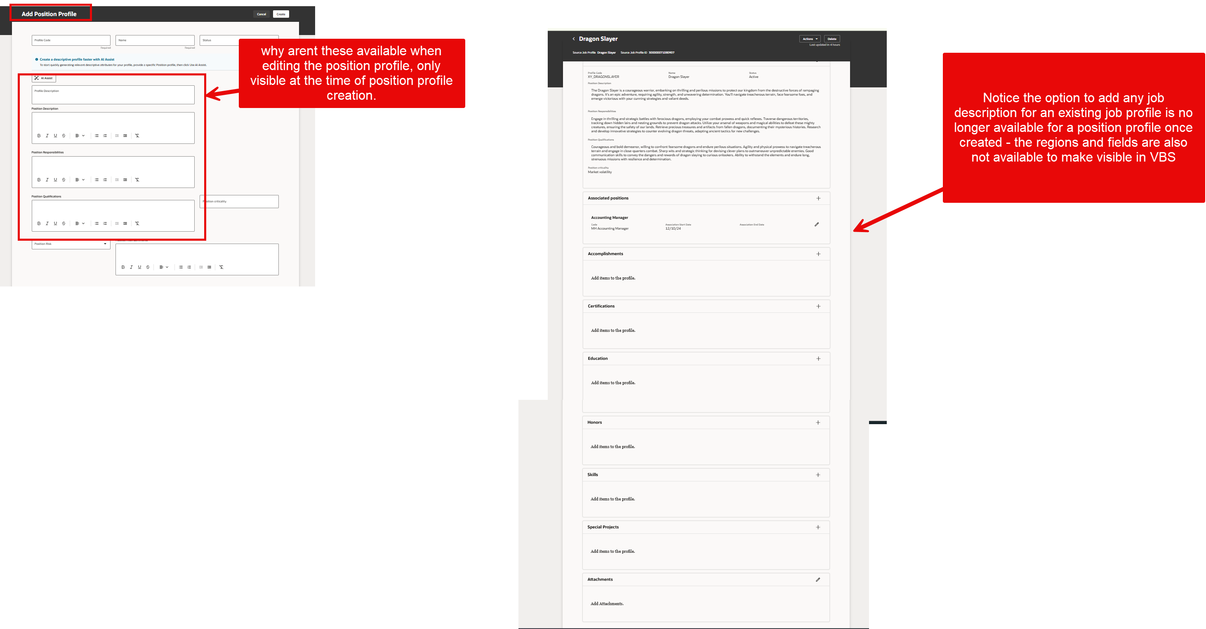Click the Create button

281,14
